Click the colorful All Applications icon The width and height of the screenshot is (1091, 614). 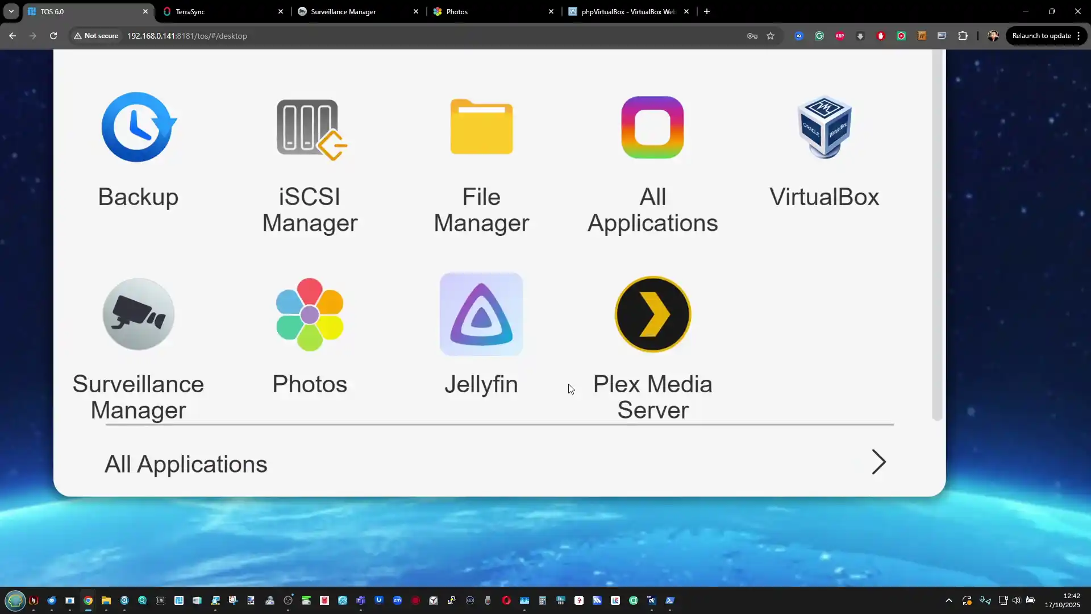pos(652,127)
